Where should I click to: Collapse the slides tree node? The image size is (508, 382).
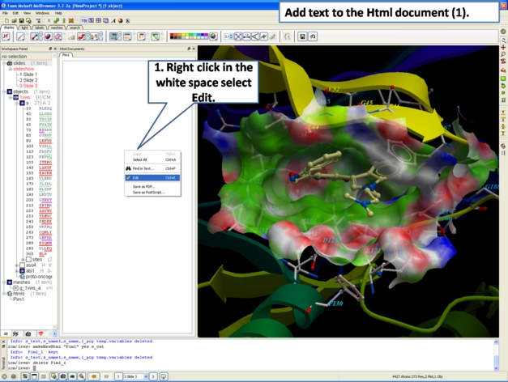pyautogui.click(x=4, y=63)
